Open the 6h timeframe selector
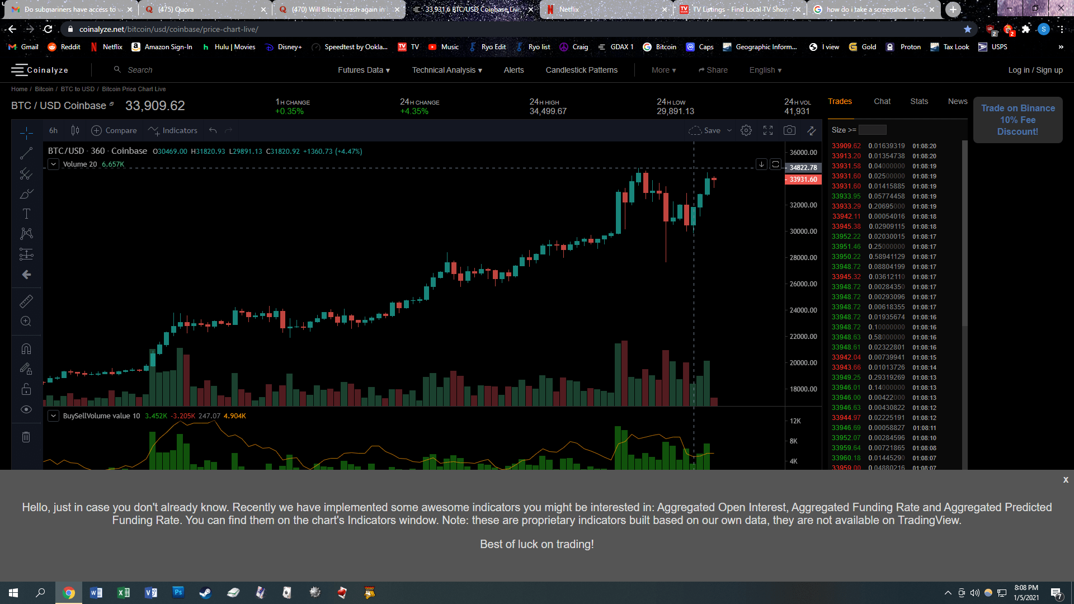The image size is (1074, 604). tap(53, 130)
